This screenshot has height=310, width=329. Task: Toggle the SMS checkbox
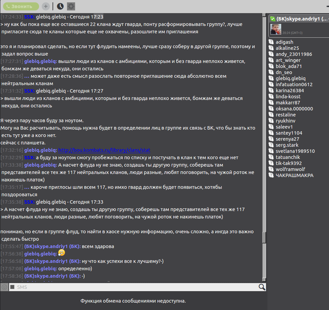[12, 287]
